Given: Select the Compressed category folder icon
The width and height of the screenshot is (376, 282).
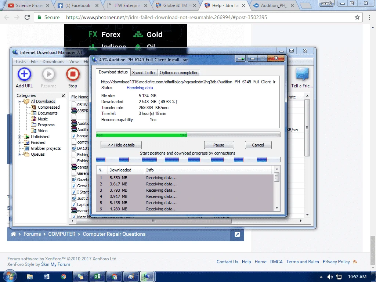Looking at the screenshot, I should tap(34, 107).
